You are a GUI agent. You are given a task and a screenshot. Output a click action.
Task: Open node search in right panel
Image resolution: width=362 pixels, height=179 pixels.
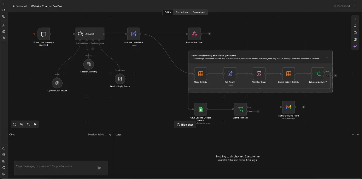[x=355, y=26]
